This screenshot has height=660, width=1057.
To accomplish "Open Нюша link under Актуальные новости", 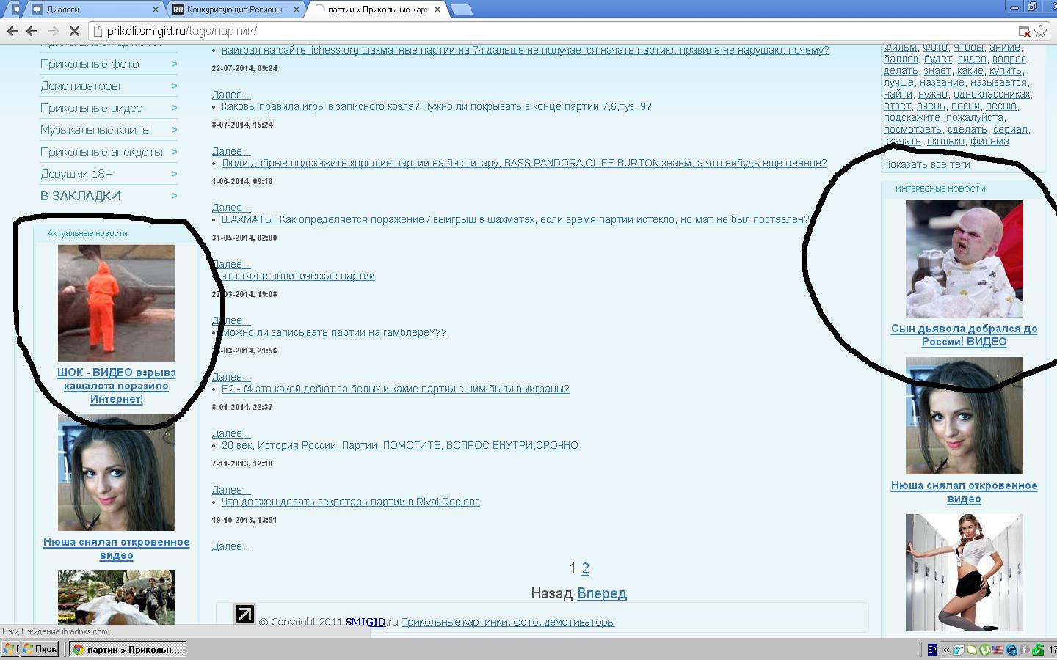I will pos(117,549).
